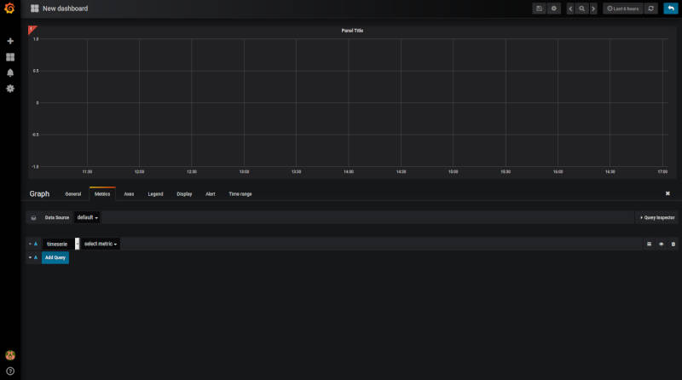
Task: Switch to the Time range tab
Action: coord(240,194)
